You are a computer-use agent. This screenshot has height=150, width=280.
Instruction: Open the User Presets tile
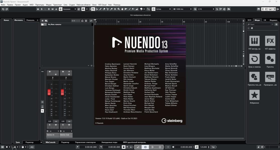tap(254, 77)
